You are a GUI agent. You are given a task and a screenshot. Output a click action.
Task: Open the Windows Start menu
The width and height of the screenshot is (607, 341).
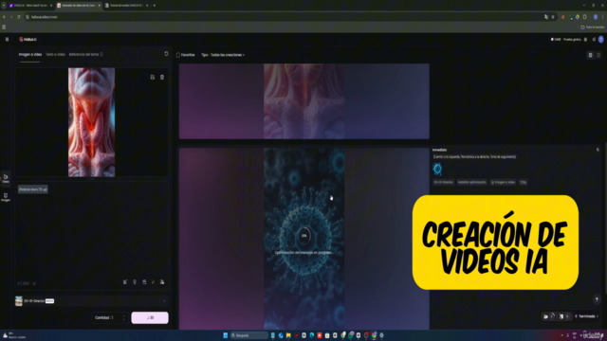(x=226, y=335)
